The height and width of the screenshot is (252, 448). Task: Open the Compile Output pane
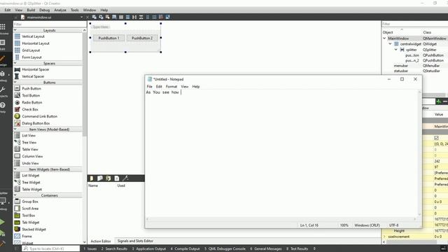click(185, 249)
